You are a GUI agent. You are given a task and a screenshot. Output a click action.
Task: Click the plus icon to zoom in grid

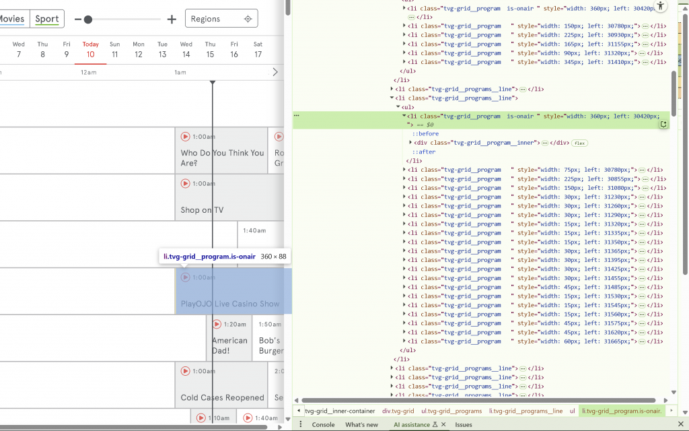[172, 20]
